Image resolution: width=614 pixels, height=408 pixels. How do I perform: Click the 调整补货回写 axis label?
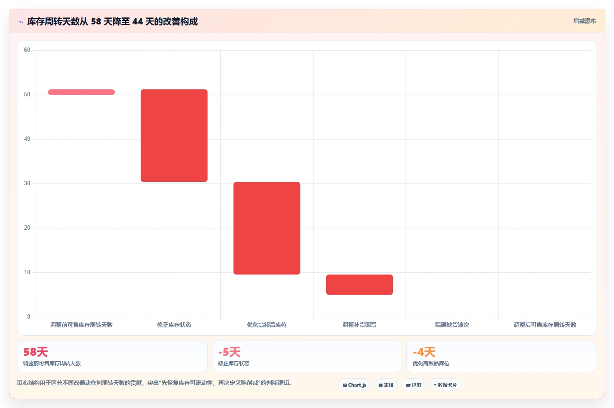click(359, 325)
